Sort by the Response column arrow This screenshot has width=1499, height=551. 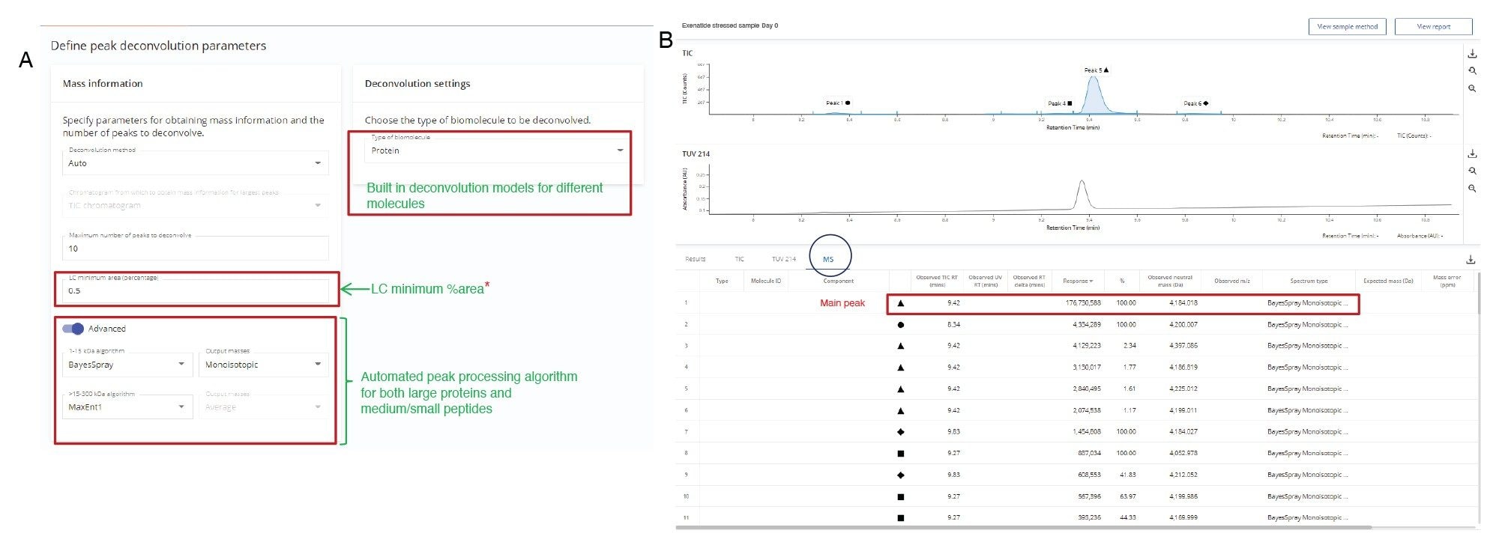click(x=1091, y=281)
